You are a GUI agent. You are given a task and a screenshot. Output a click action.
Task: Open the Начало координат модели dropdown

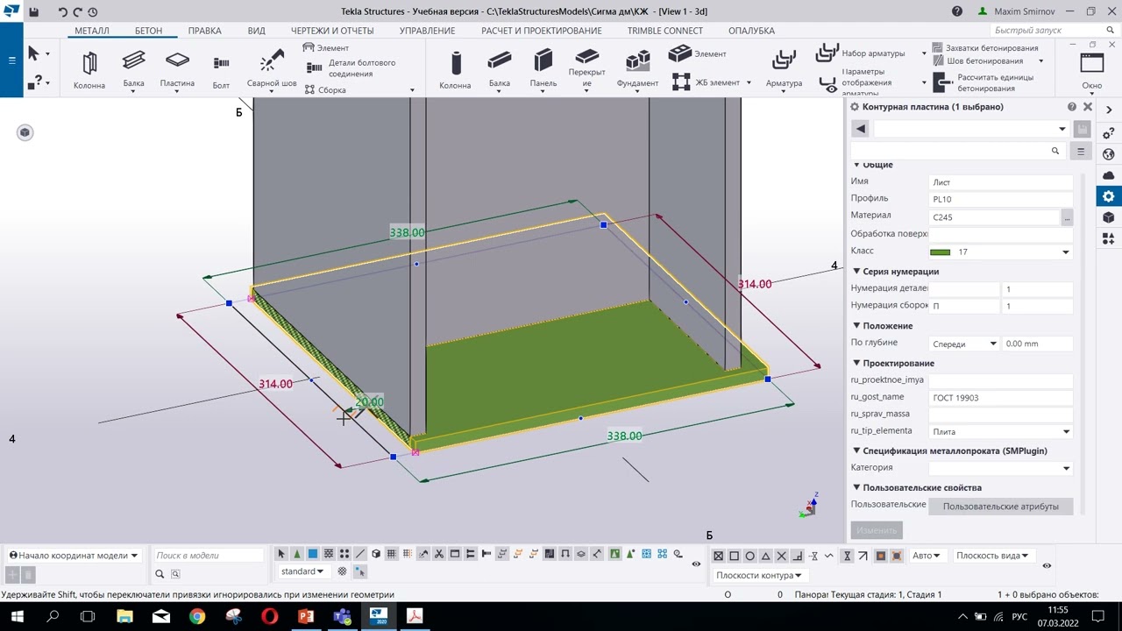click(x=74, y=556)
